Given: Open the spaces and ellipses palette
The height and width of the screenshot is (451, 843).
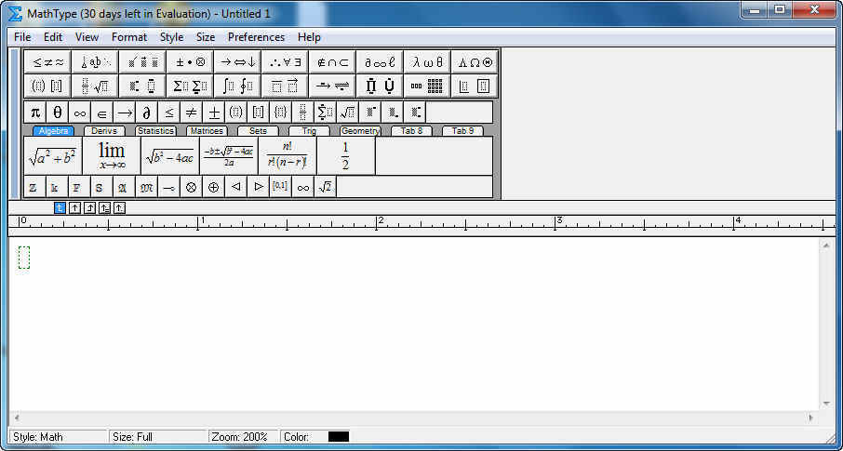Looking at the screenshot, I should coord(95,61).
